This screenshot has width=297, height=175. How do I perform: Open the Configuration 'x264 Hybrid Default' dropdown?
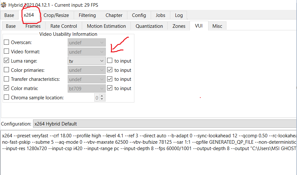pyautogui.click(x=165, y=124)
